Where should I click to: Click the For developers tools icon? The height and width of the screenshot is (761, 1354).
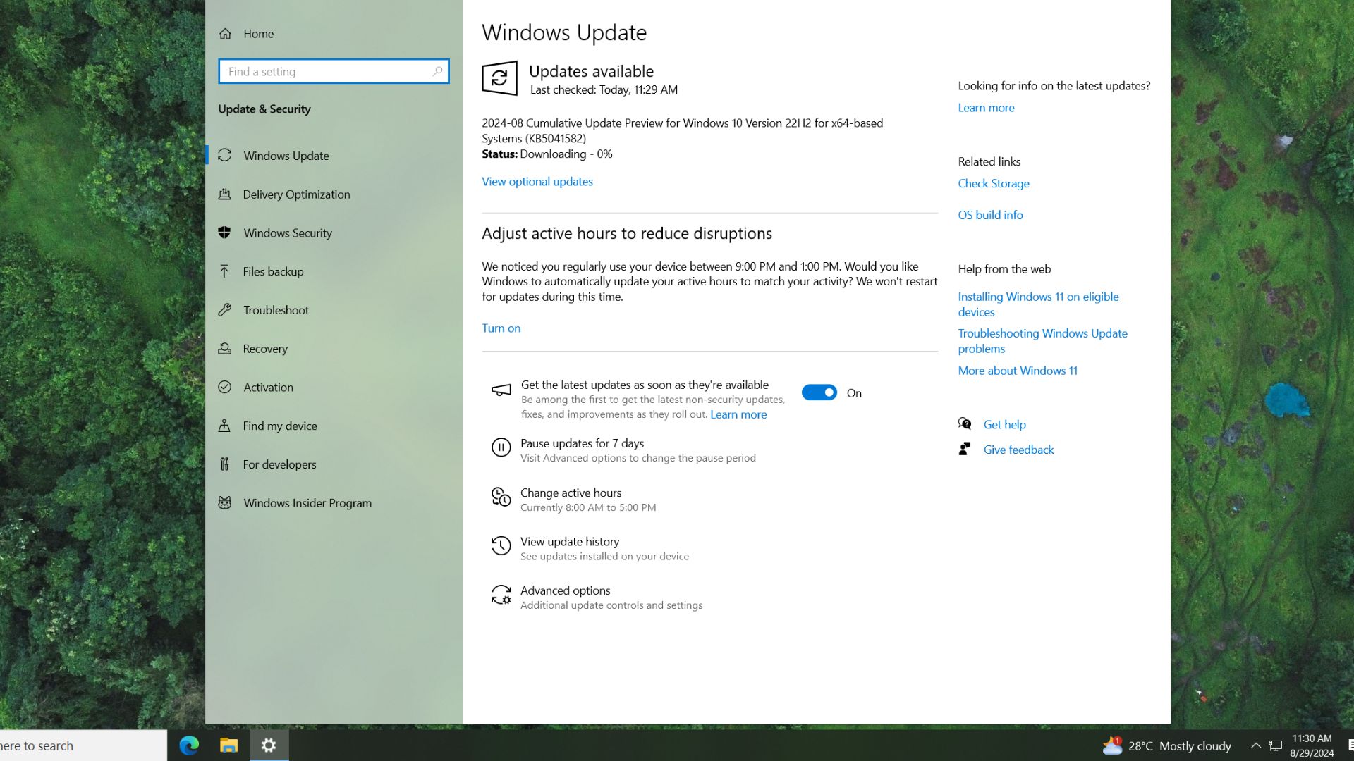tap(224, 464)
